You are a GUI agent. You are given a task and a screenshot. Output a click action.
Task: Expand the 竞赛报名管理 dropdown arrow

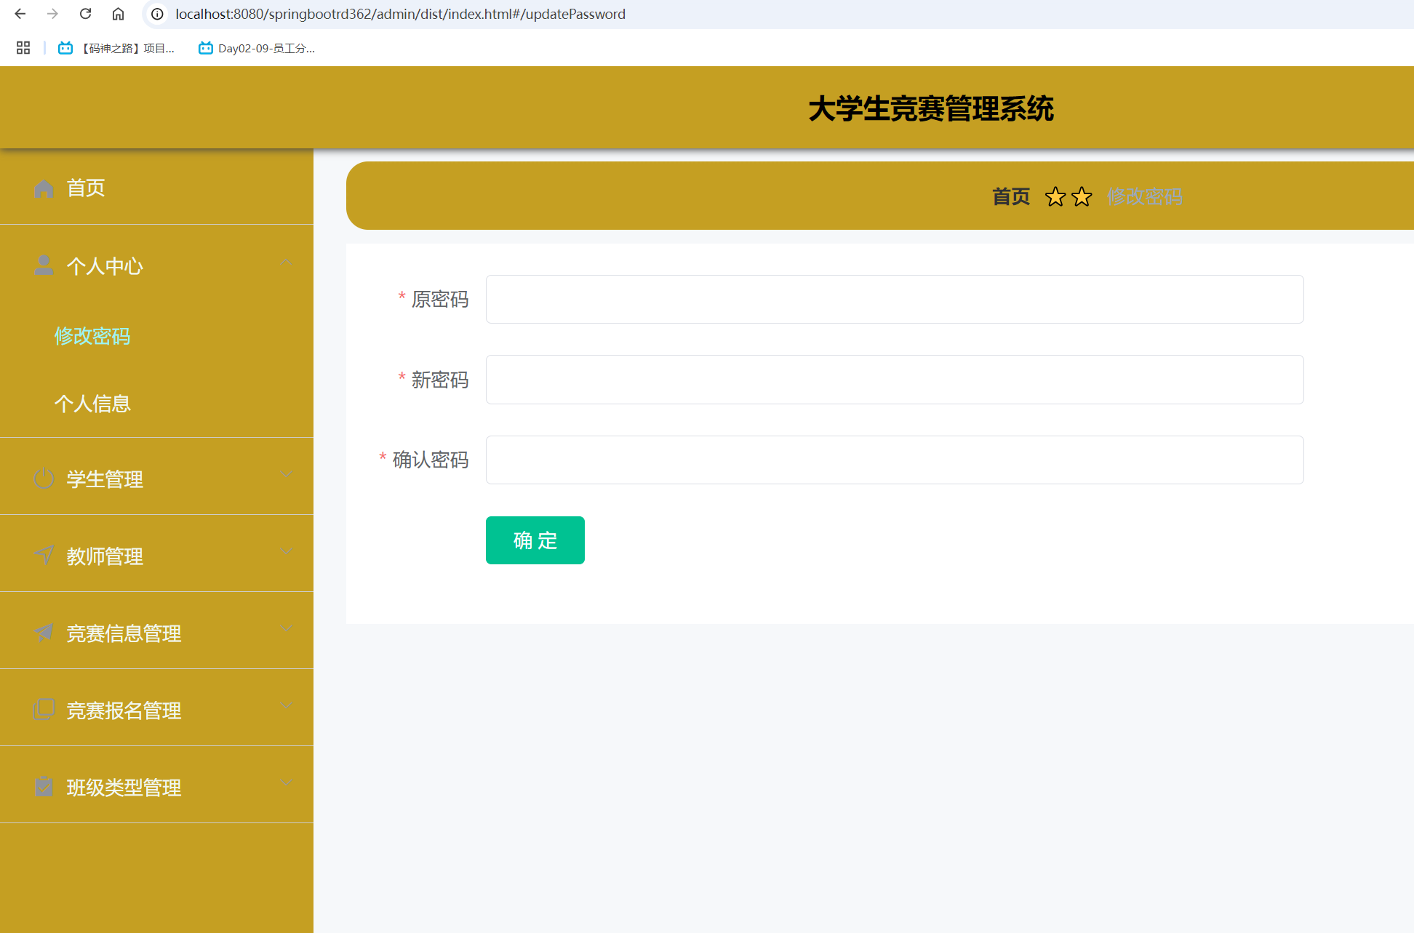point(286,705)
